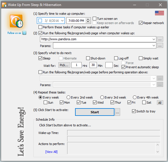
Task: Select all days with All button
Action: coord(160,103)
